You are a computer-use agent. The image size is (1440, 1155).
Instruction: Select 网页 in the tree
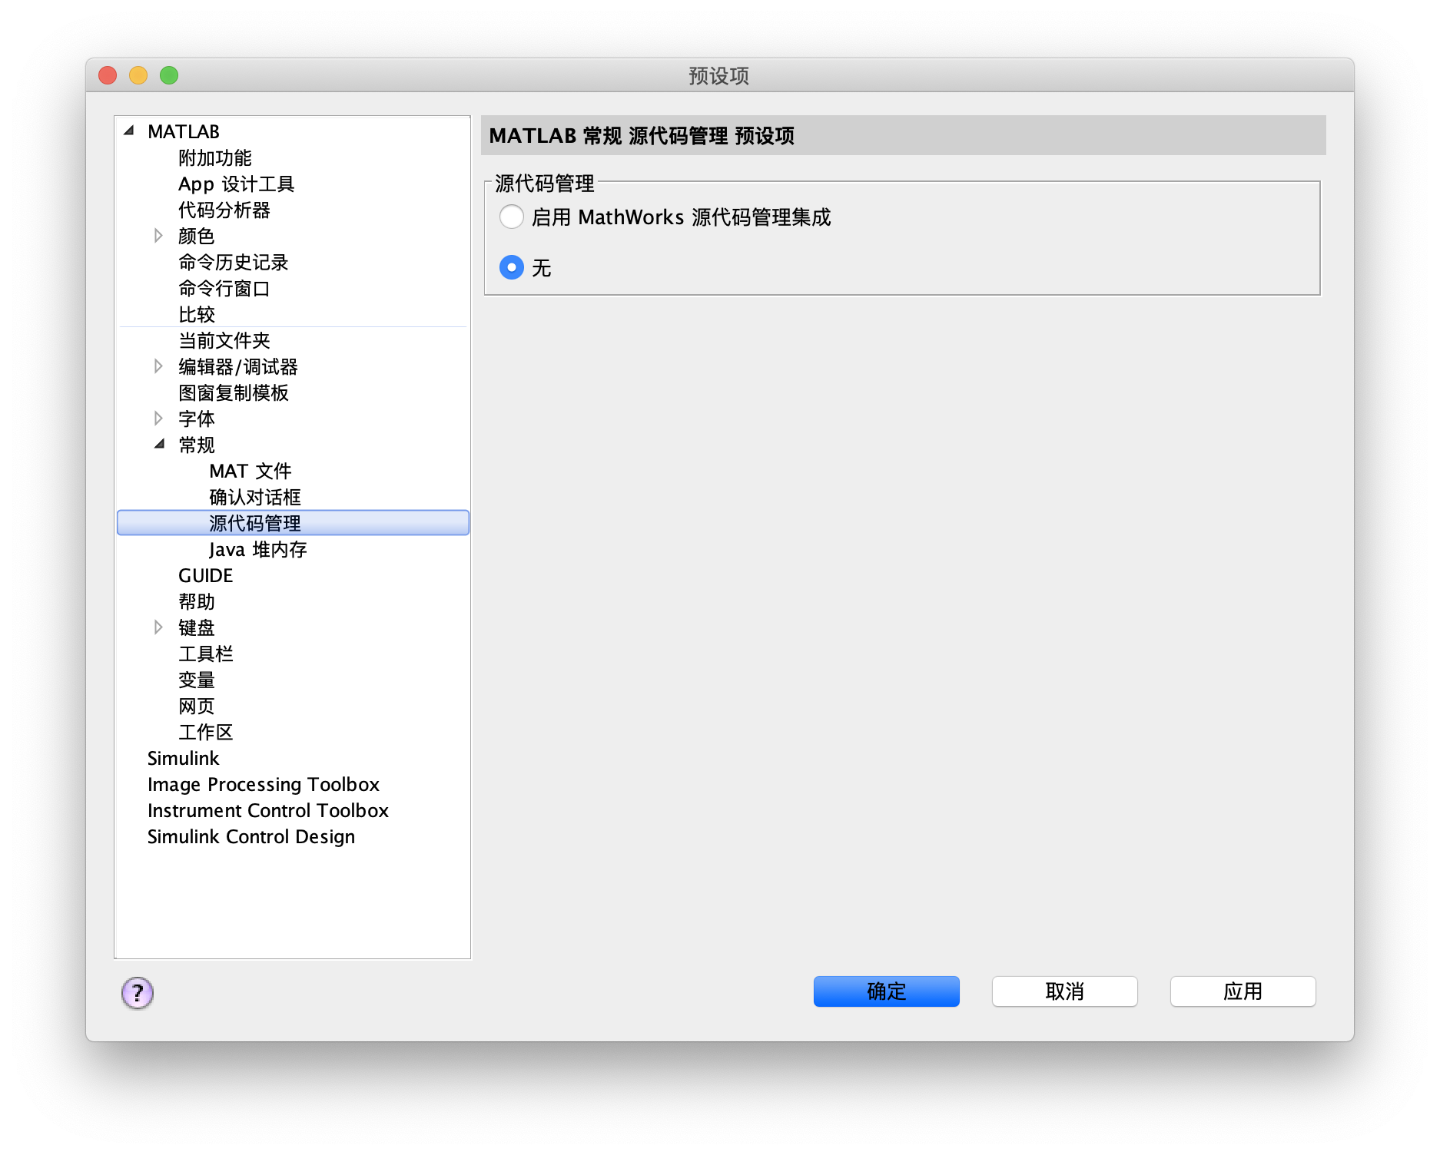(x=197, y=707)
